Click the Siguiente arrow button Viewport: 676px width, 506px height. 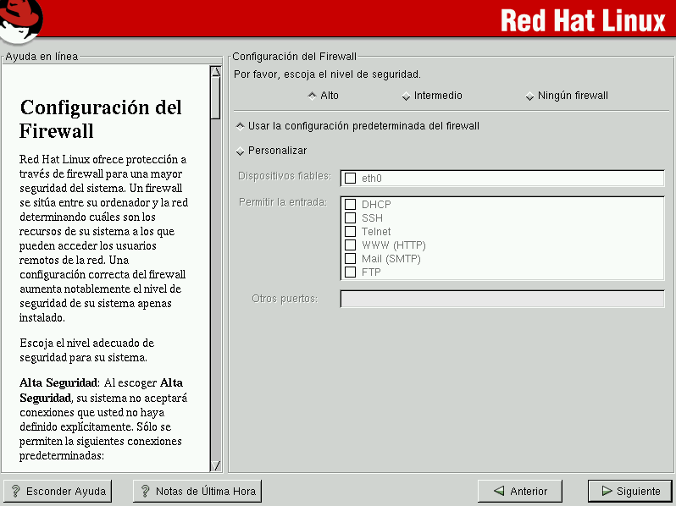629,491
